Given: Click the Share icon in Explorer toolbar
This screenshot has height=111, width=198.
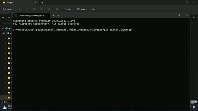Looking at the screenshot, I should tap(49, 9).
